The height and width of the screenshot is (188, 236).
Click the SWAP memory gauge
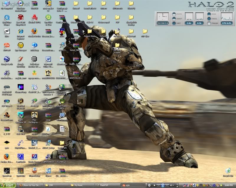click(174, 19)
